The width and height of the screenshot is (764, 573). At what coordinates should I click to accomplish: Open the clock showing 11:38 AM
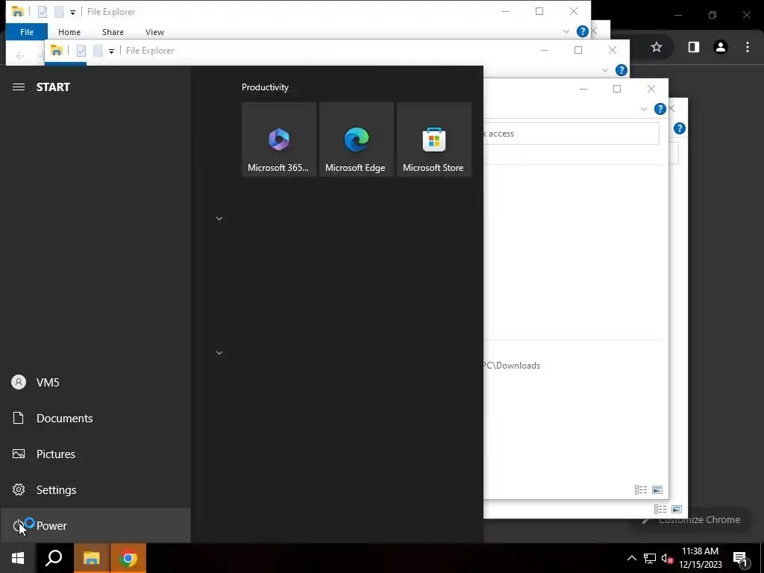click(x=700, y=558)
